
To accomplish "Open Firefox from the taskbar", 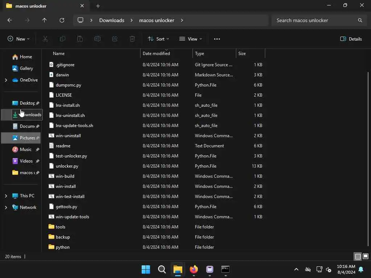I will pyautogui.click(x=194, y=269).
